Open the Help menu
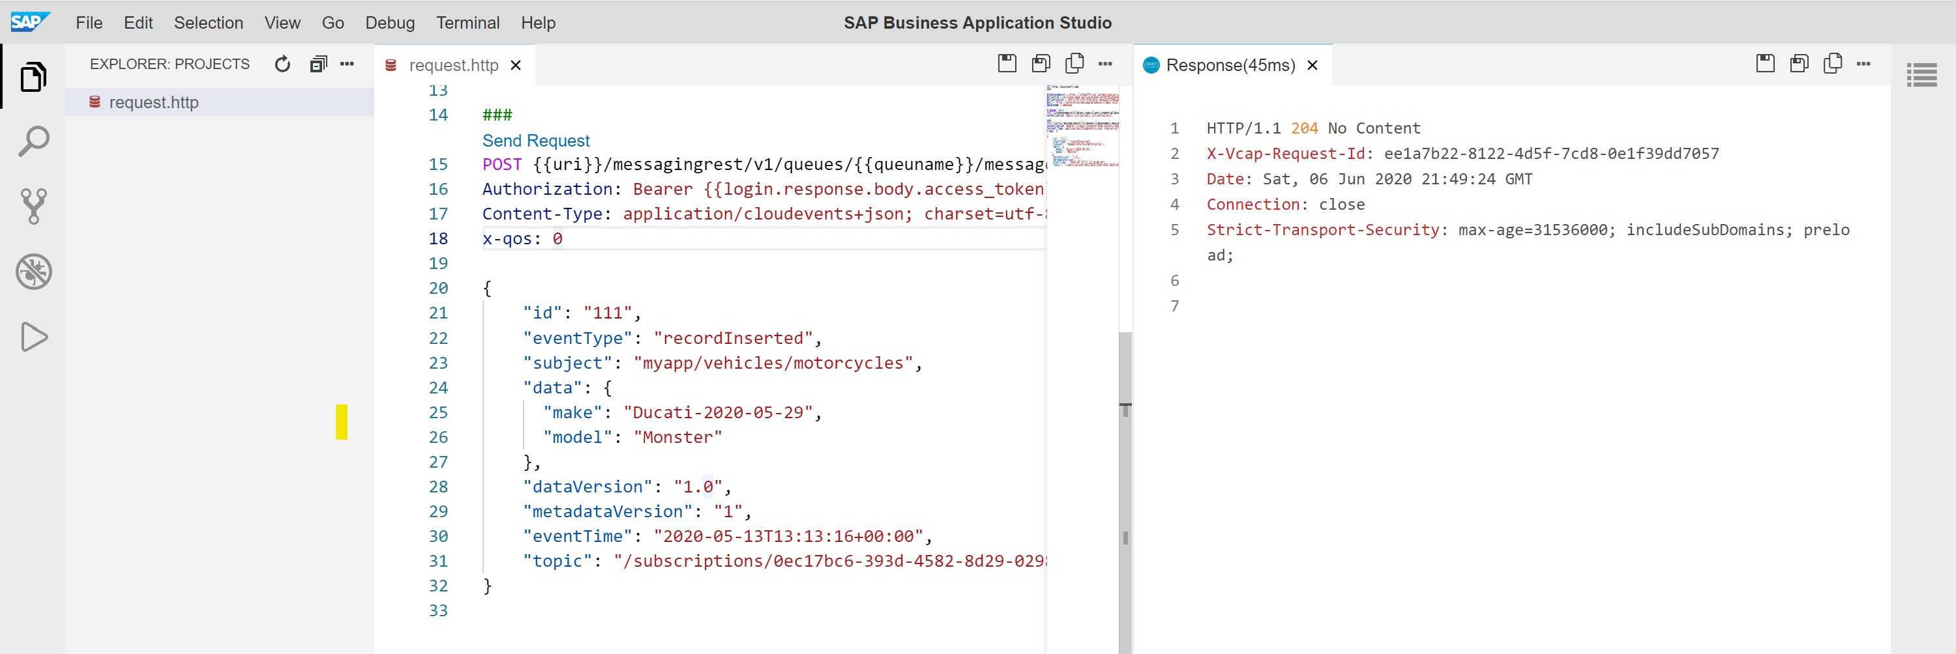1956x654 pixels. (x=538, y=23)
